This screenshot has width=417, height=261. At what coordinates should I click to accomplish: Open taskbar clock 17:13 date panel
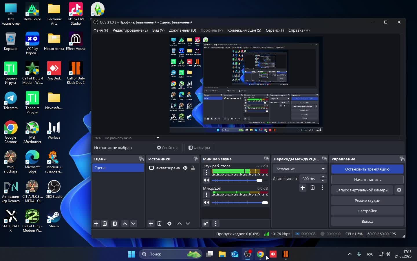pos(403,254)
